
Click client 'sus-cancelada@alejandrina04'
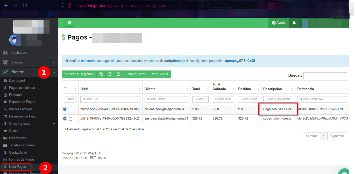click(x=166, y=118)
